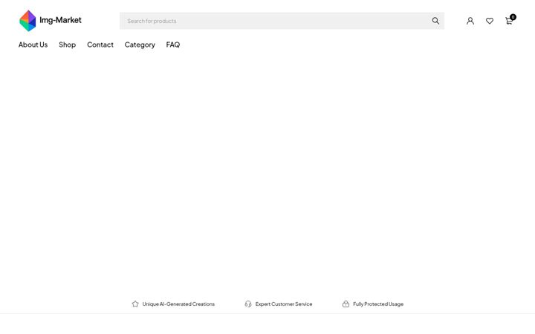The height and width of the screenshot is (334, 535).
Task: Open the About Us menu item
Action: (33, 45)
